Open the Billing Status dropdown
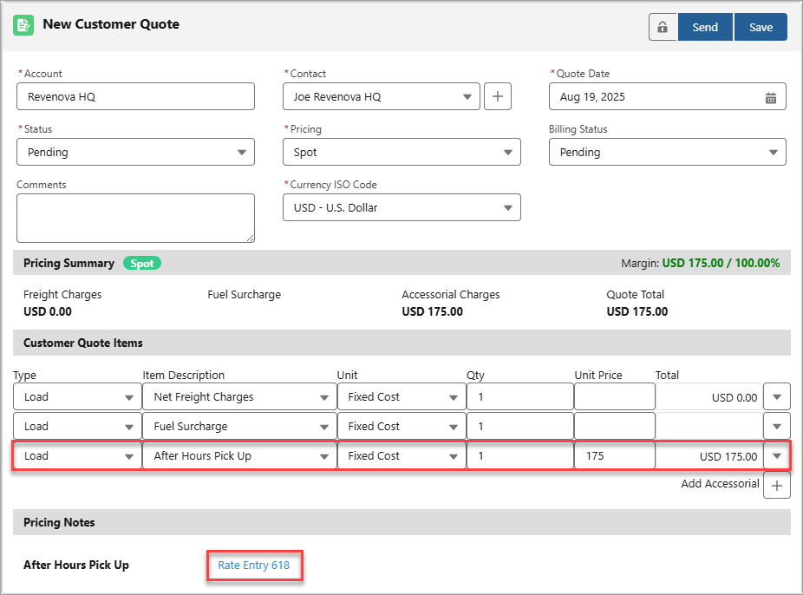This screenshot has width=803, height=595. (x=668, y=152)
